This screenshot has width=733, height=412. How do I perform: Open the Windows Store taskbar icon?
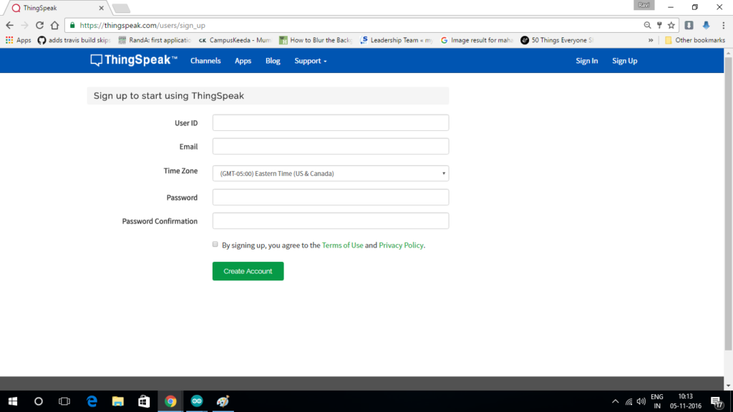pos(144,401)
